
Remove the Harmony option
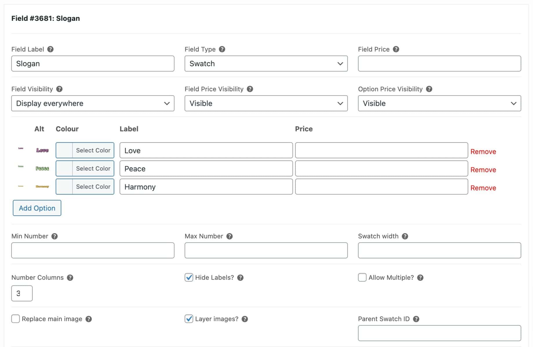[483, 188]
